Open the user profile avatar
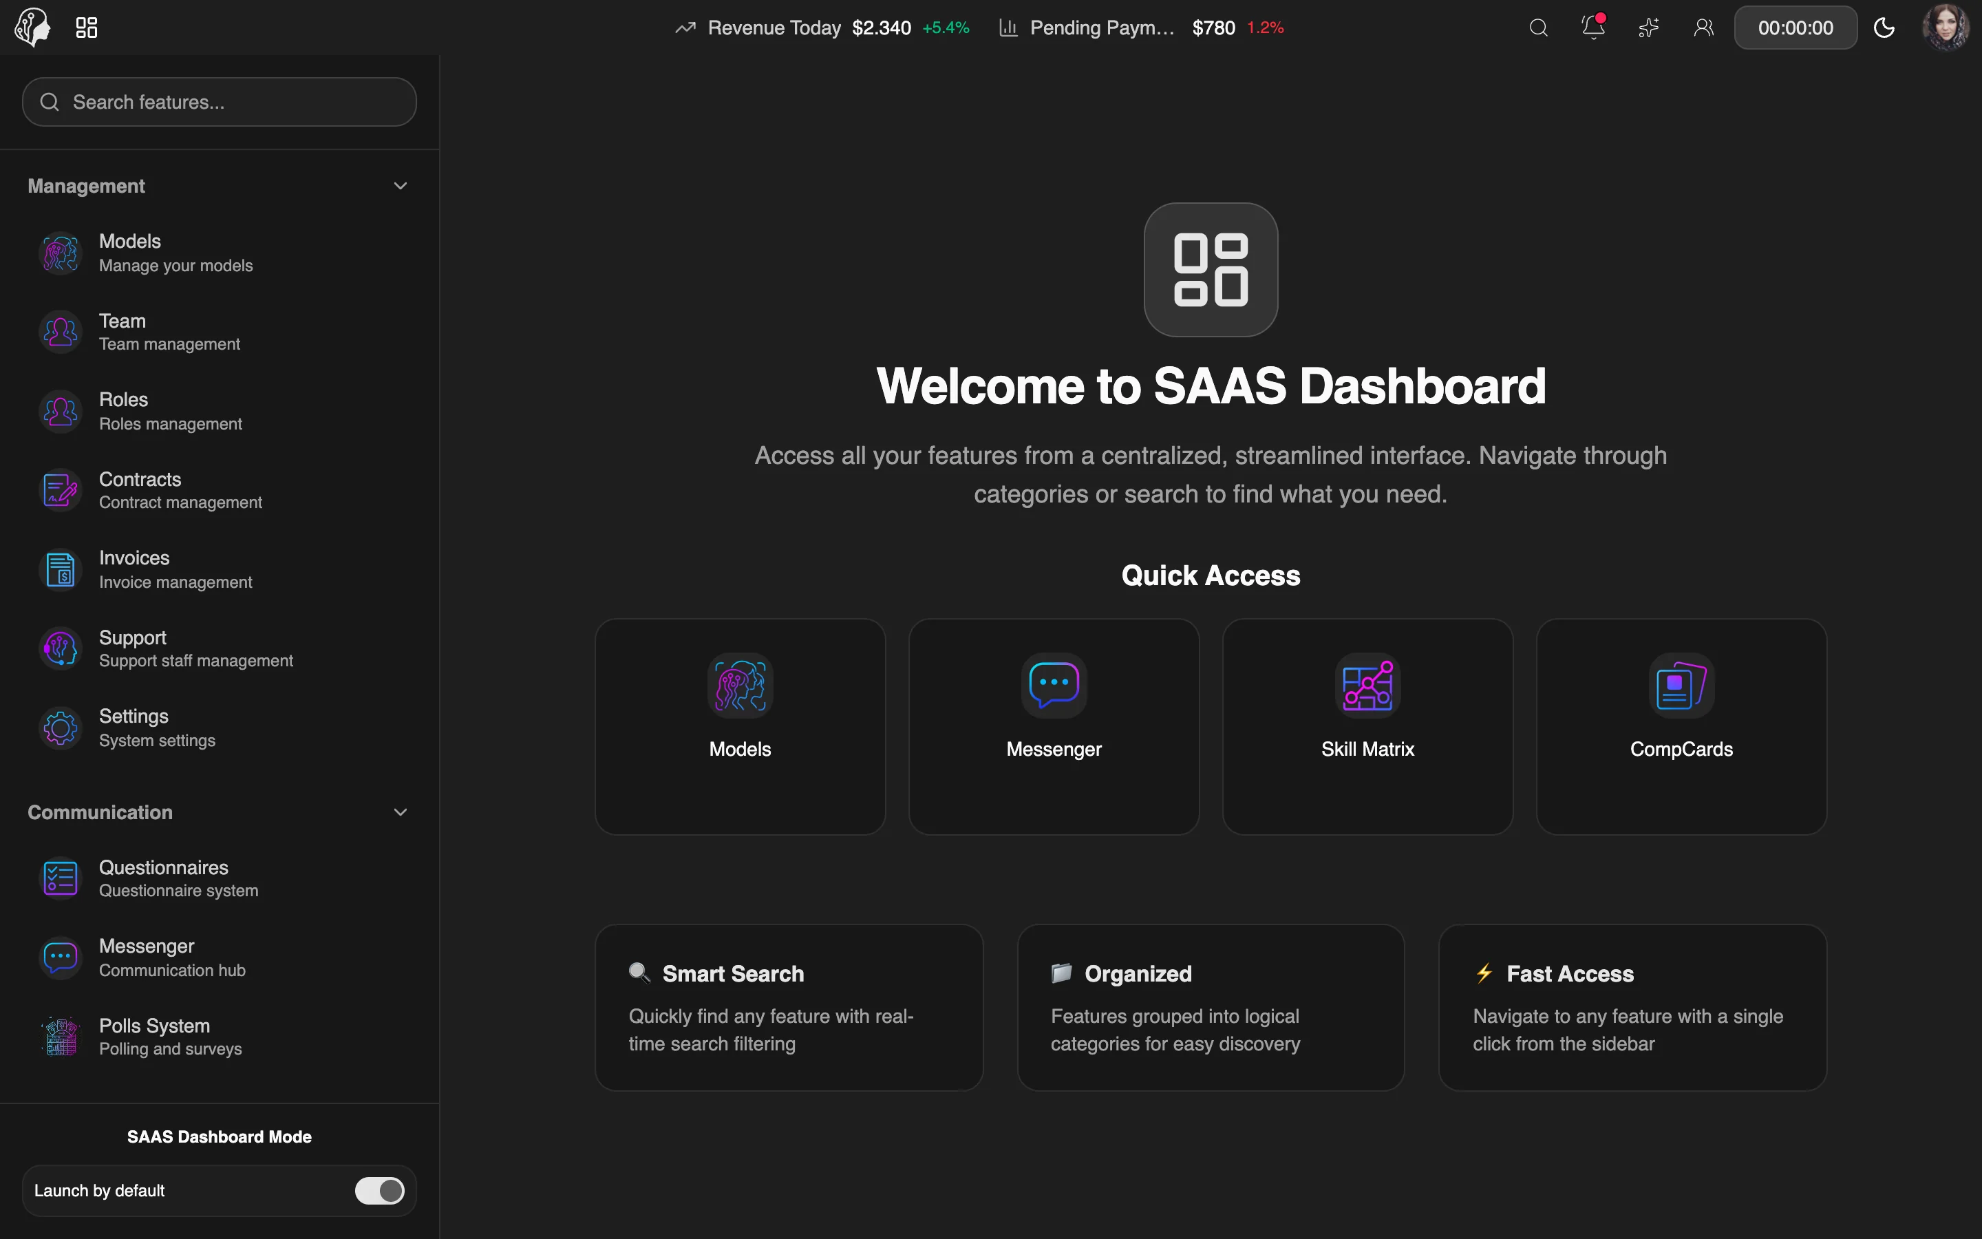This screenshot has width=1982, height=1239. pyautogui.click(x=1946, y=27)
